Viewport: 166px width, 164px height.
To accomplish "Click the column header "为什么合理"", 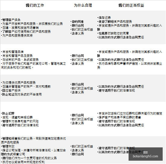I will click(83, 5).
